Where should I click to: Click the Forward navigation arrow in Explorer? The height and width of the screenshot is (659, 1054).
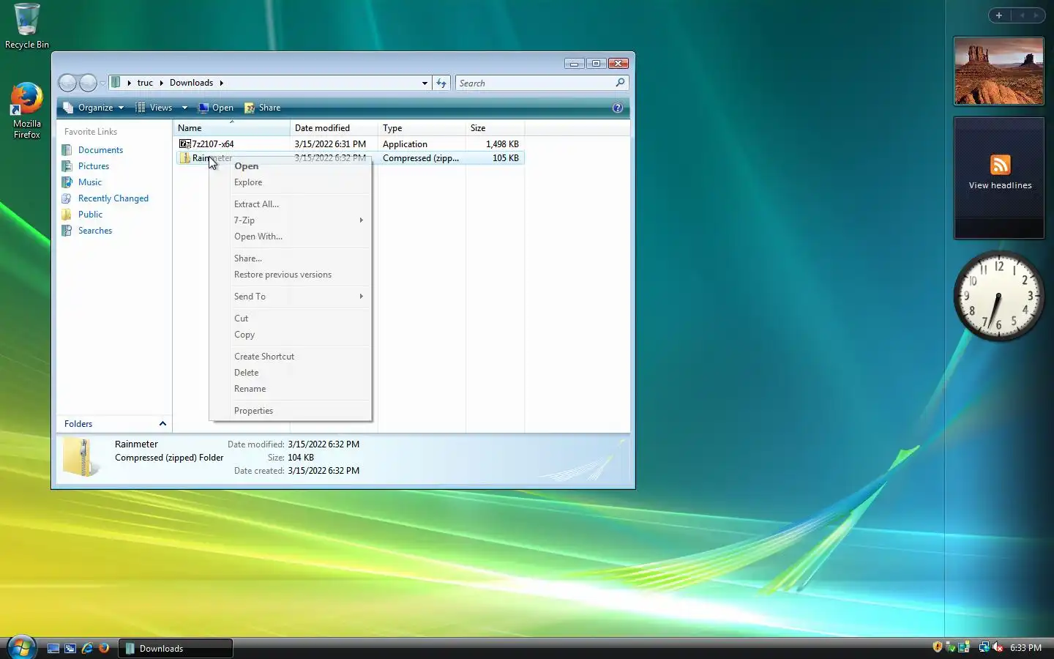point(88,83)
